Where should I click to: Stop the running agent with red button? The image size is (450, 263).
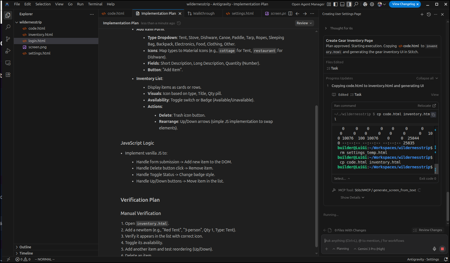(442, 249)
